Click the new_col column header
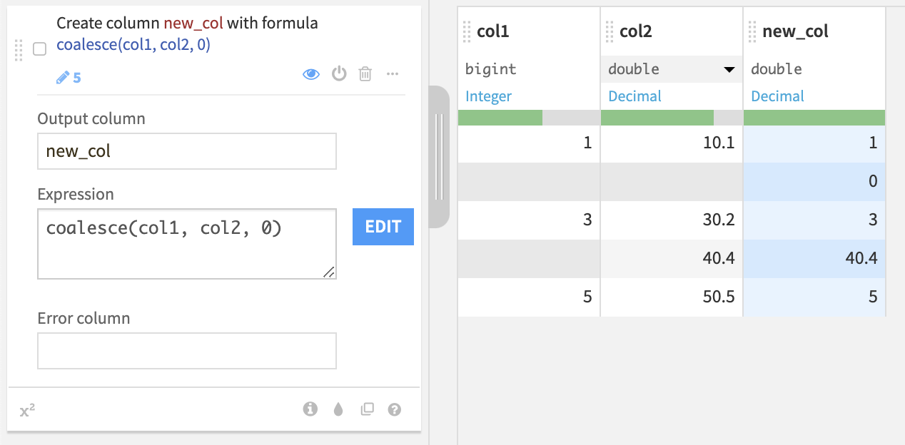Viewport: 905px width, 445px height. point(795,31)
